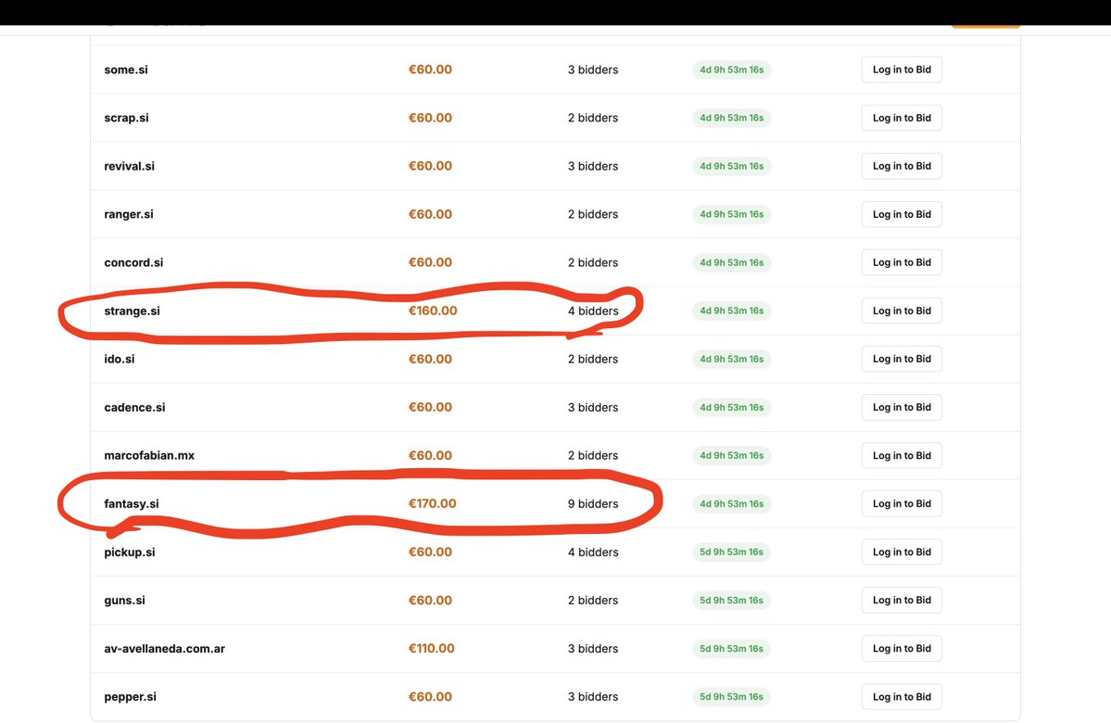
Task: Click Log in to Bid for pepper.si
Action: [x=902, y=696]
